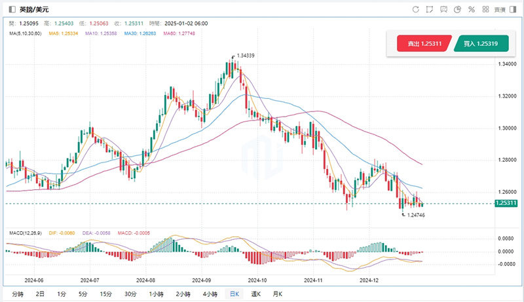The height and width of the screenshot is (302, 524).
Task: Open the four-square grid layout icon
Action: 485,10
